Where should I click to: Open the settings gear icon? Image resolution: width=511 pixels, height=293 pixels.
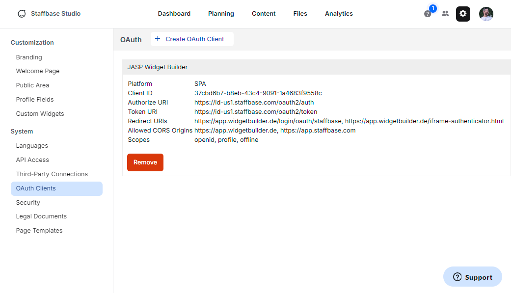(463, 14)
